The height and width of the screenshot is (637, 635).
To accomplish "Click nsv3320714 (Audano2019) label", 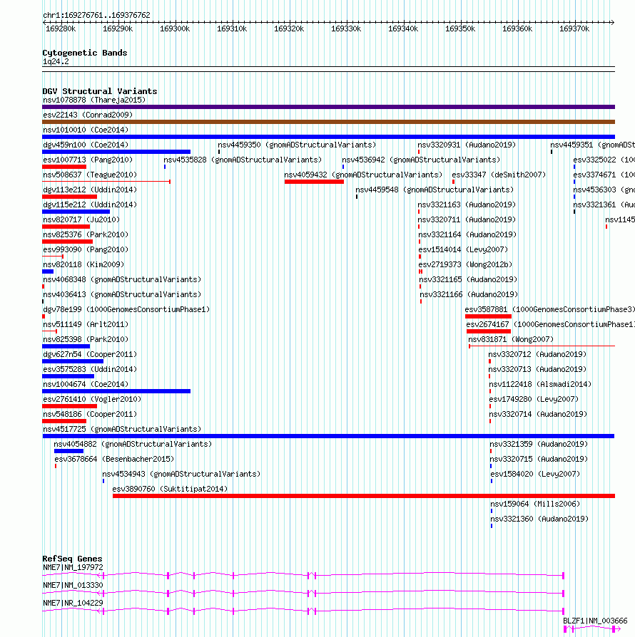I will click(x=538, y=415).
